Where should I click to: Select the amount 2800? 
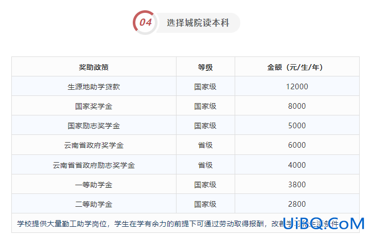click(x=297, y=204)
